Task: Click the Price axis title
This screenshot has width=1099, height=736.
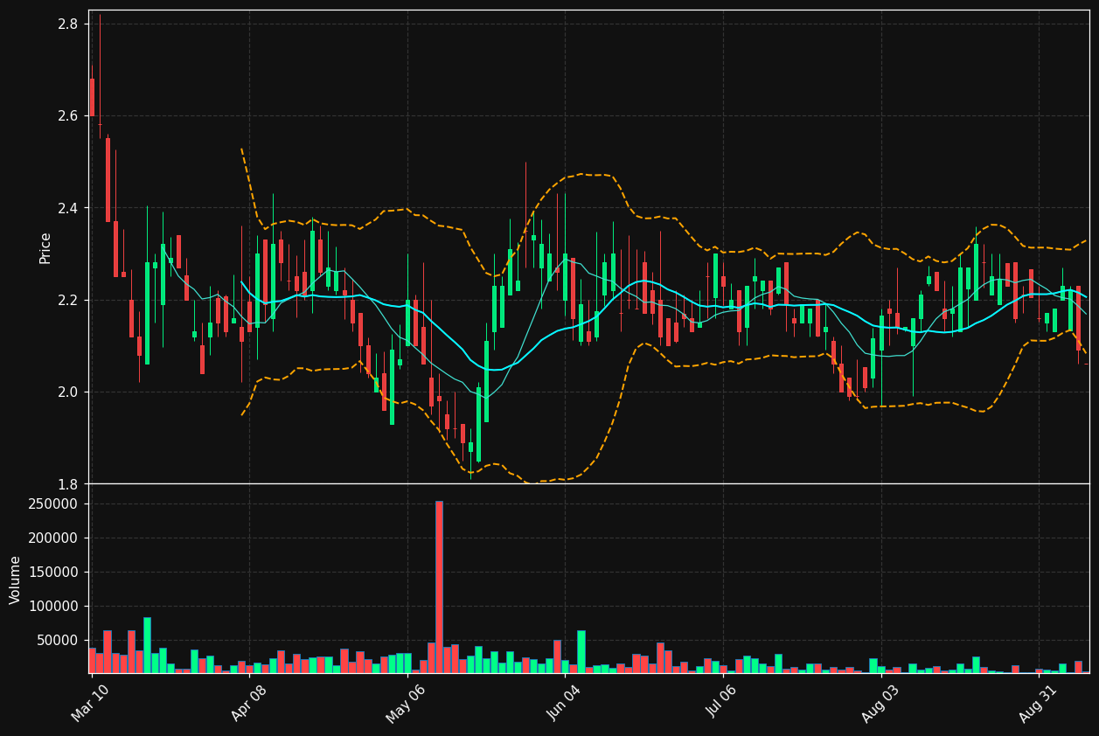Action: [x=45, y=247]
